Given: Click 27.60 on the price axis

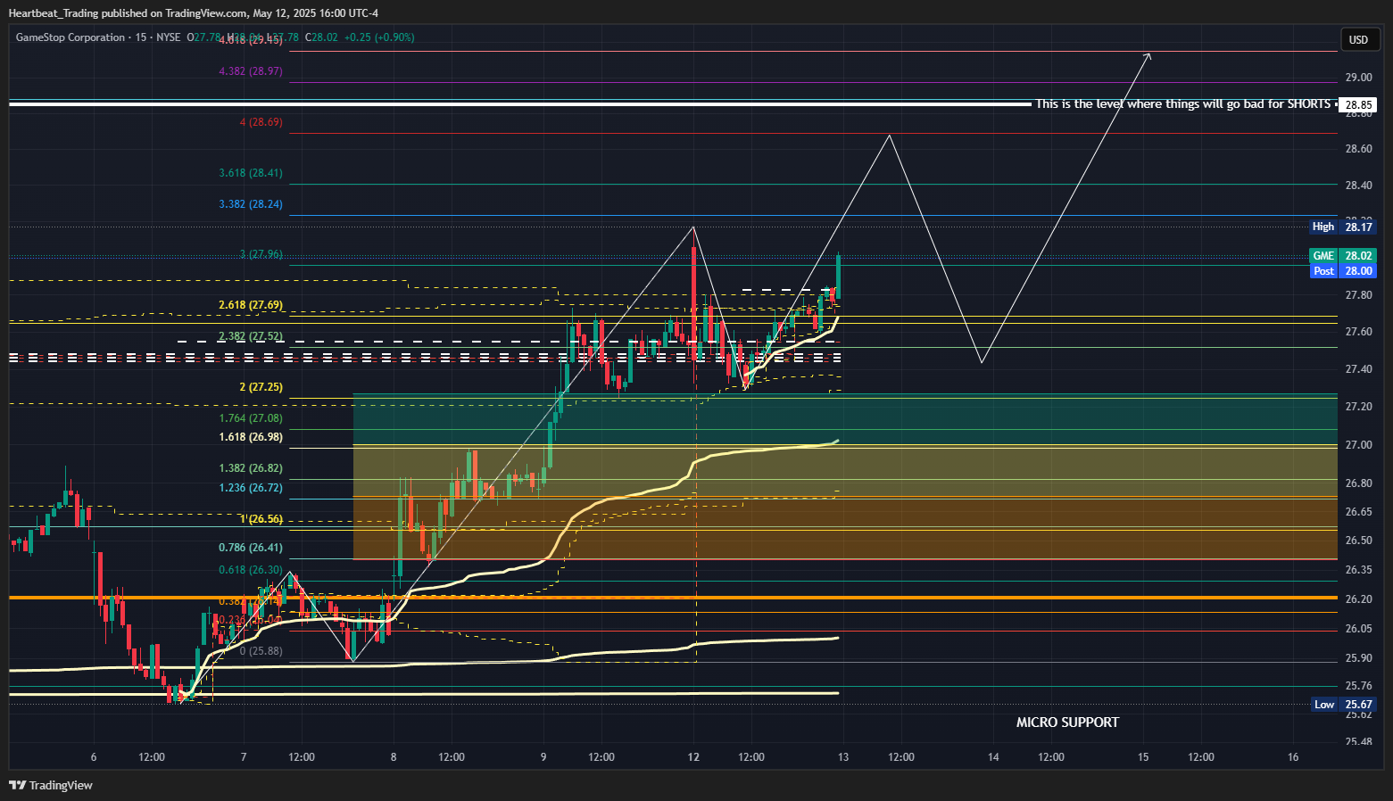Looking at the screenshot, I should click(1358, 332).
